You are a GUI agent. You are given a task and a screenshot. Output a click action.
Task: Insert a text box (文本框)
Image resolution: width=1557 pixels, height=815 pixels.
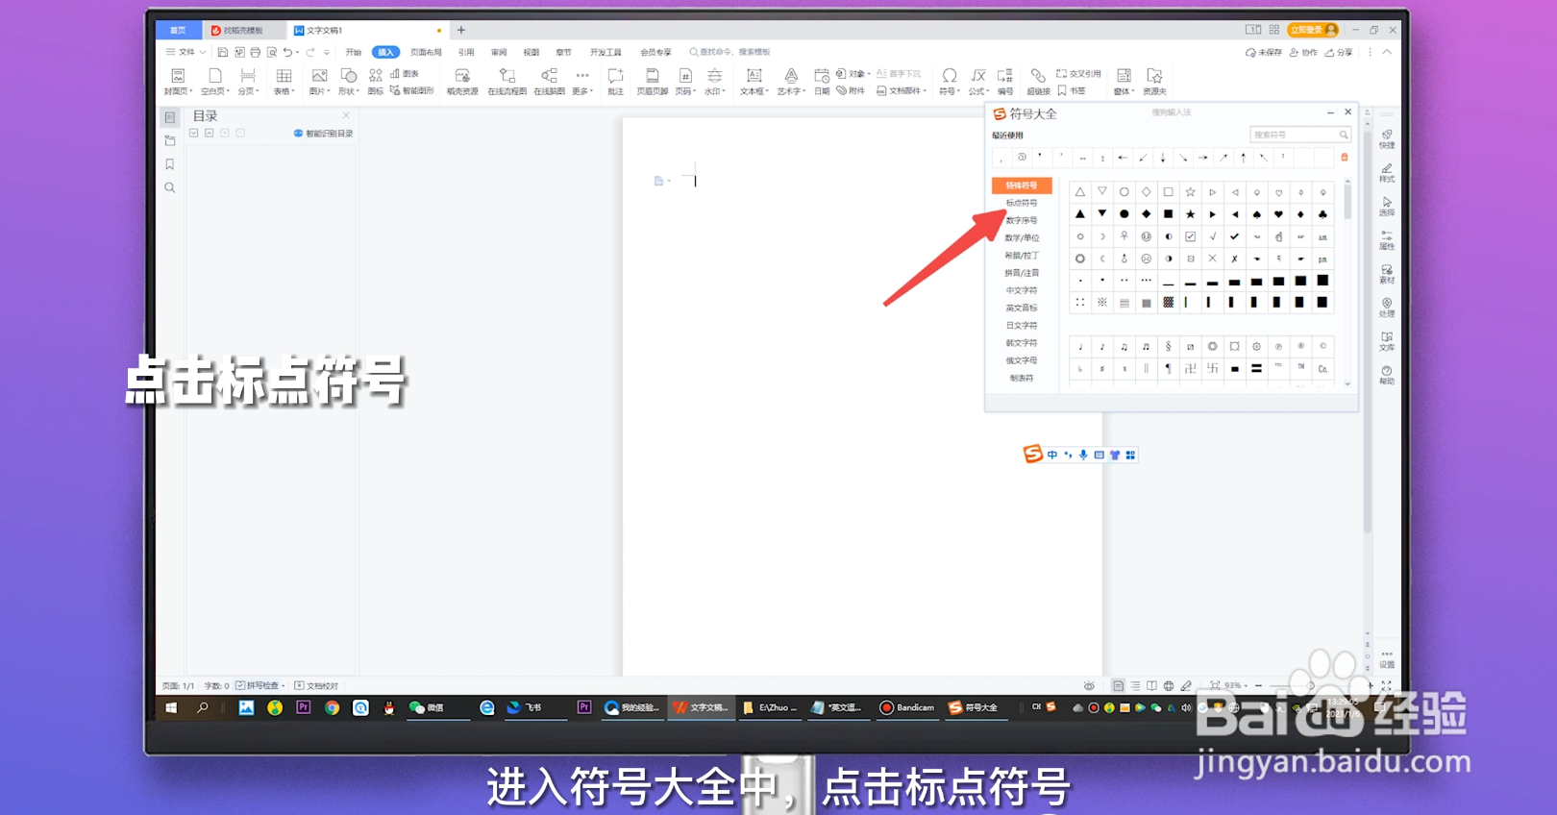(754, 82)
